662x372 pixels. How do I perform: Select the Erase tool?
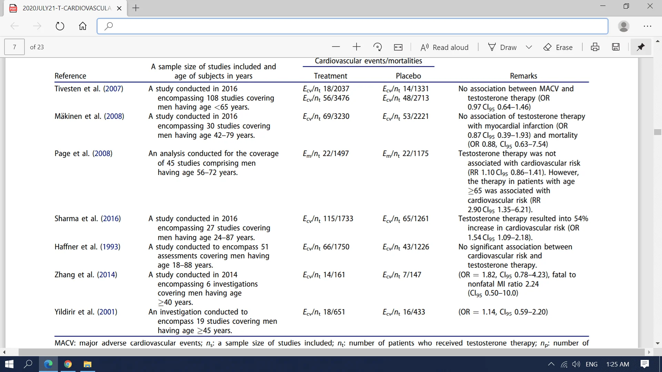point(558,47)
